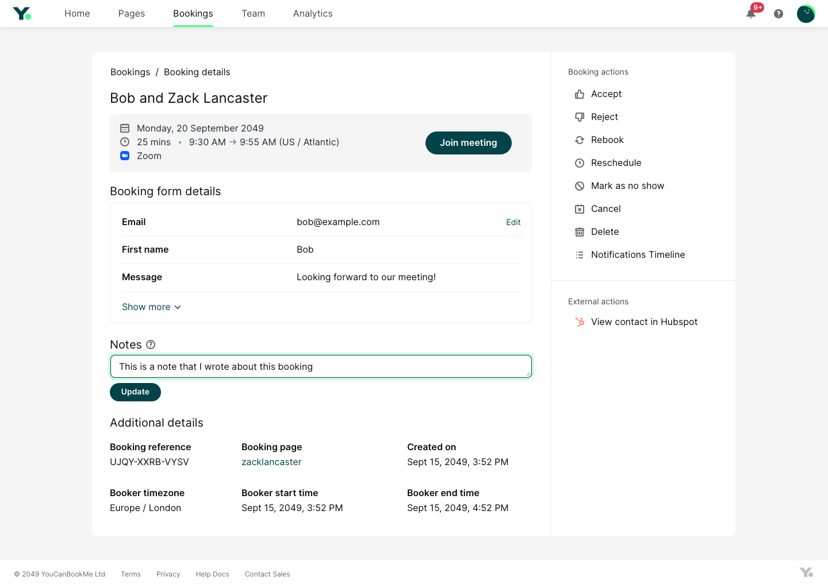Click the Reject thumbs-down icon
The height and width of the screenshot is (588, 828).
click(x=580, y=117)
